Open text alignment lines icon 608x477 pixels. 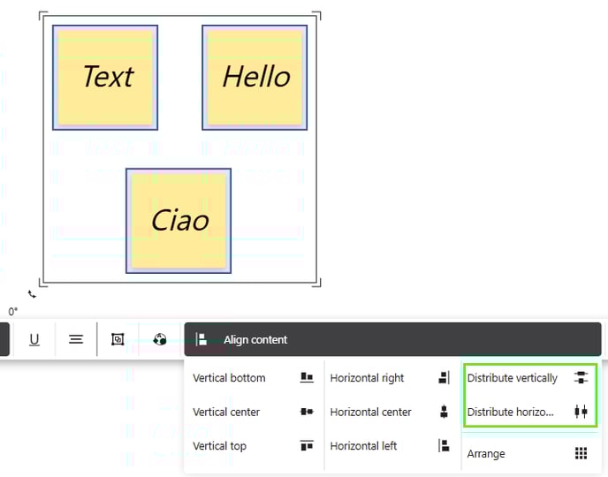click(x=76, y=339)
